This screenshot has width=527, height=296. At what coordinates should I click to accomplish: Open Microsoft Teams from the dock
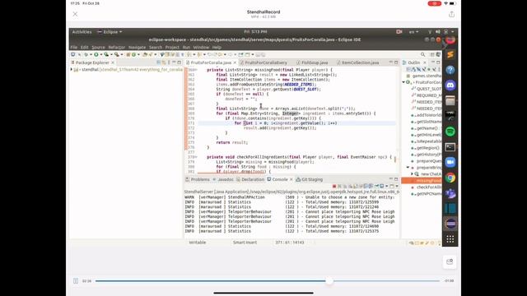[x=450, y=193]
